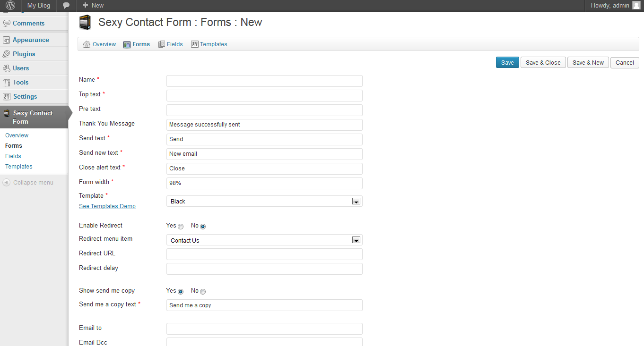
Task: Click the Templates icon in plugin toolbar
Action: point(195,44)
